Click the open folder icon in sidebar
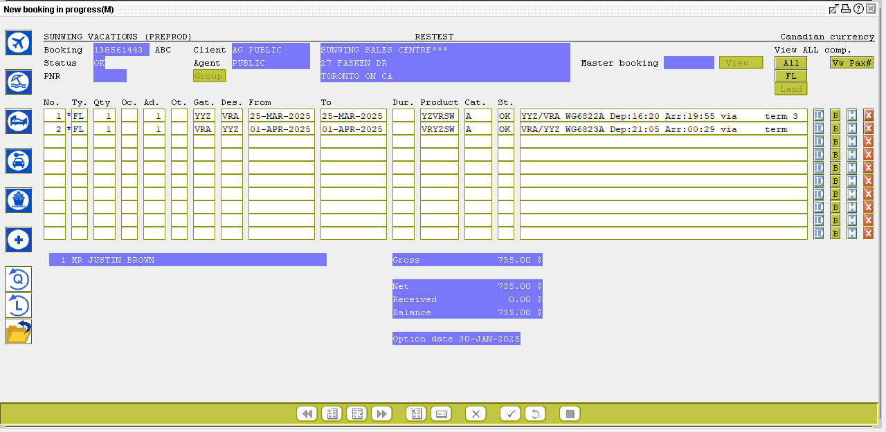Image resolution: width=886 pixels, height=432 pixels. click(x=18, y=332)
